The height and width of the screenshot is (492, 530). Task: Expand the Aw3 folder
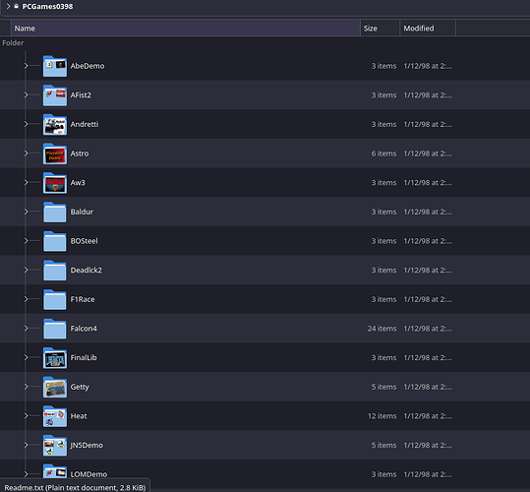[x=26, y=182]
